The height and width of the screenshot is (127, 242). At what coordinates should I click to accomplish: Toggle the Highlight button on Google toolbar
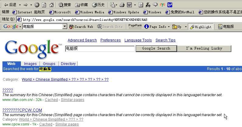click(x=201, y=27)
